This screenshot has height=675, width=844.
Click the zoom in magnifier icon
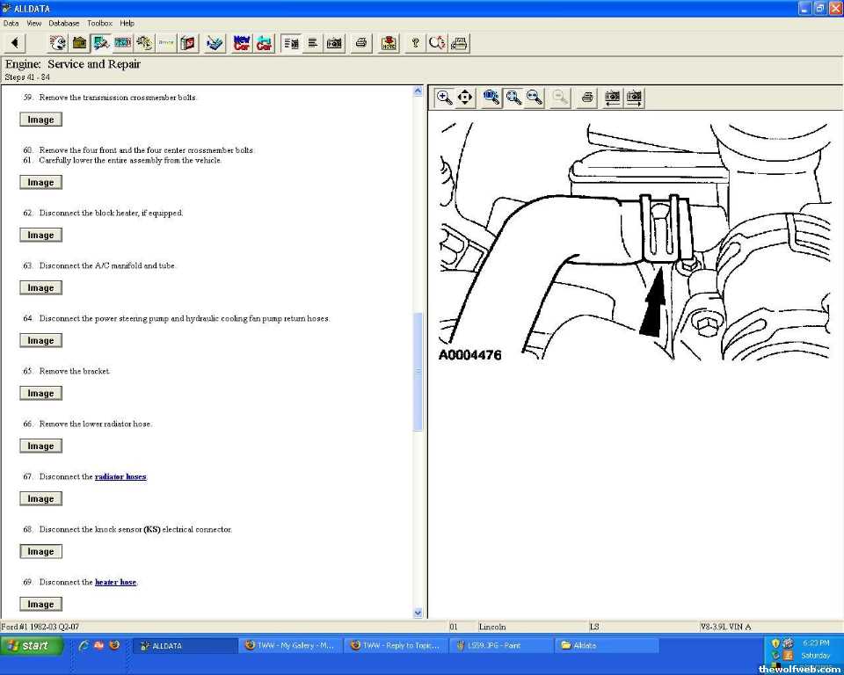[445, 98]
